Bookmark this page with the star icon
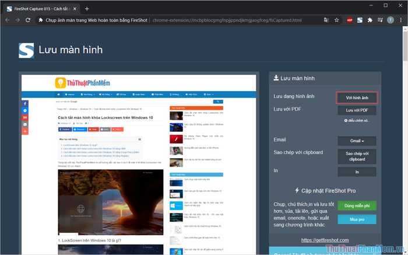The height and width of the screenshot is (255, 408). pos(337,20)
